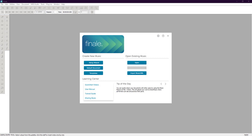Adjust the measure number stepper arrows
The height and width of the screenshot is (136, 252).
pos(45,12)
